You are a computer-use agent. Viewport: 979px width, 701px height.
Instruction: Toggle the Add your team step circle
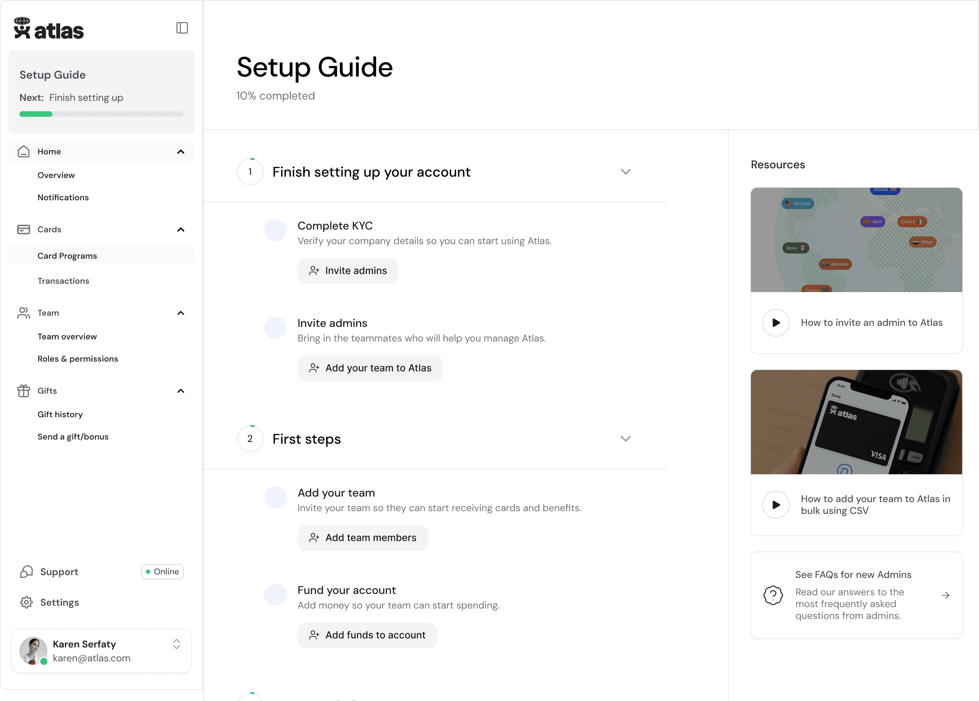tap(275, 497)
